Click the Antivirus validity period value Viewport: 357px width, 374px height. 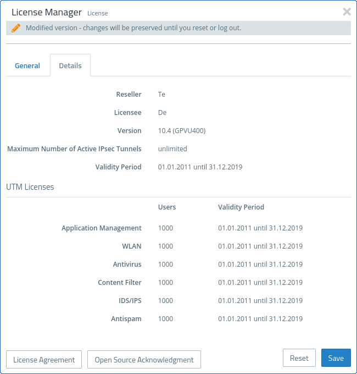(x=260, y=265)
